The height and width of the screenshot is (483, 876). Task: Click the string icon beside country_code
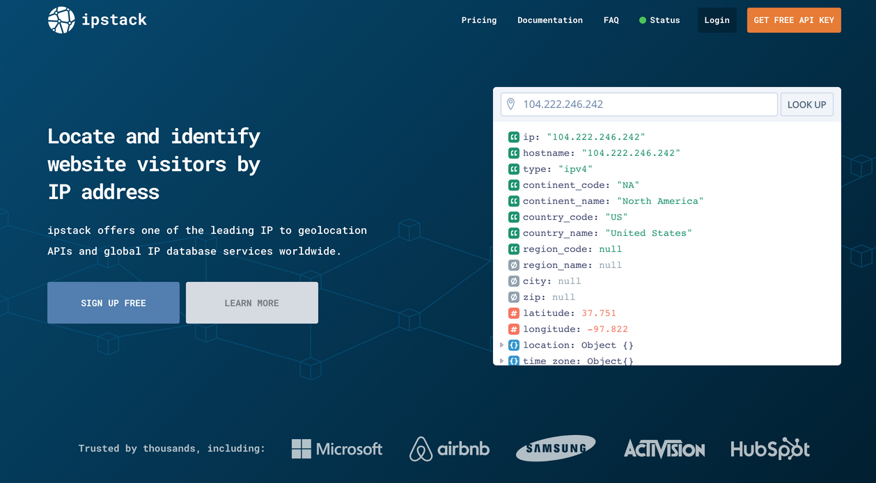point(514,217)
